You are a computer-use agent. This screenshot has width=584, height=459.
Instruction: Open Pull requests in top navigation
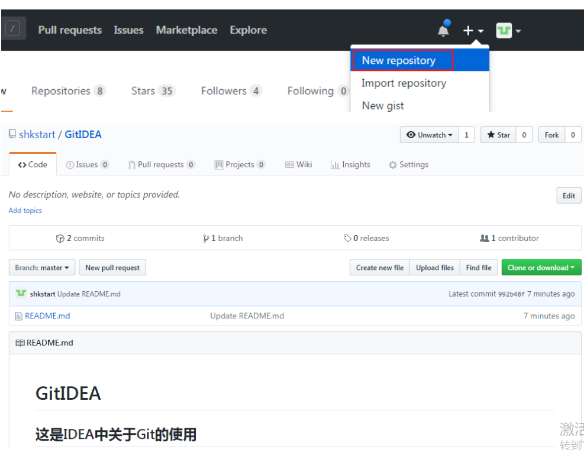pyautogui.click(x=70, y=30)
